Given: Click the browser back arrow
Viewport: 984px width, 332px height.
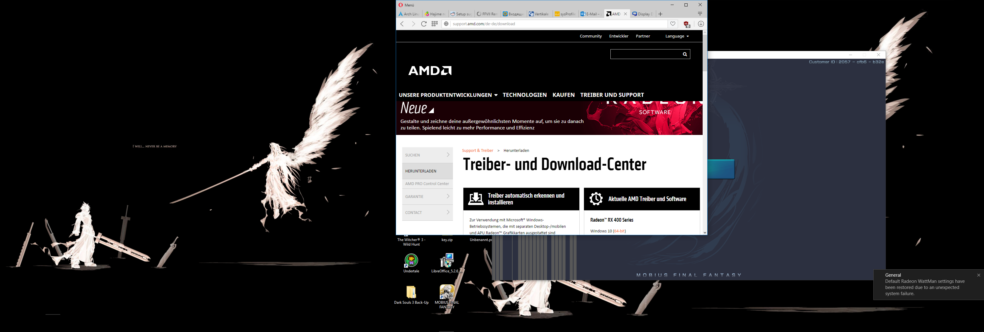Looking at the screenshot, I should (x=402, y=24).
